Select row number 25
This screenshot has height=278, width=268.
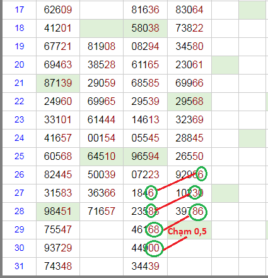pos(20,156)
